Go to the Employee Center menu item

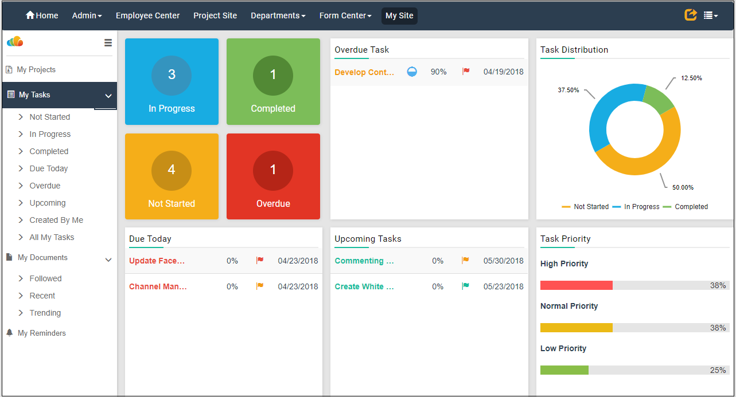click(147, 15)
